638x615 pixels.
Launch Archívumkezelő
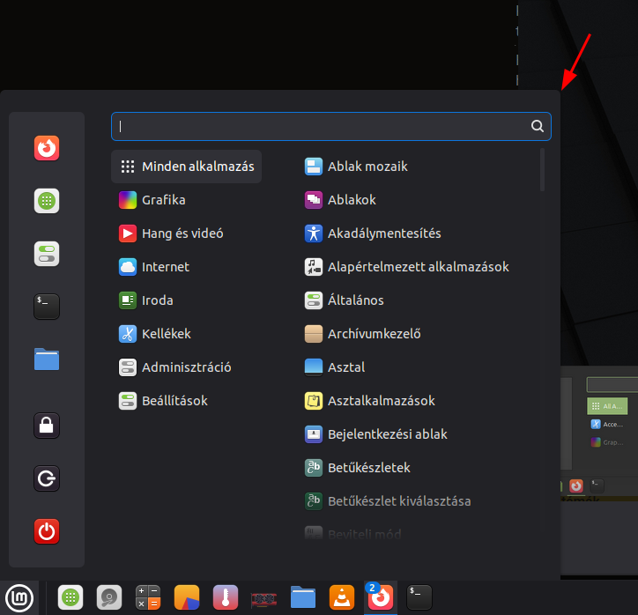coord(362,334)
